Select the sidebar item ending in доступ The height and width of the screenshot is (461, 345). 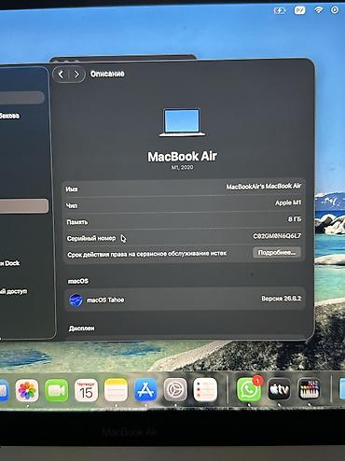[13, 292]
